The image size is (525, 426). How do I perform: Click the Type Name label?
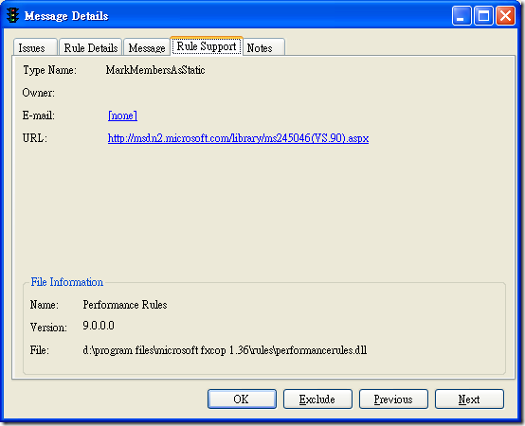[49, 70]
